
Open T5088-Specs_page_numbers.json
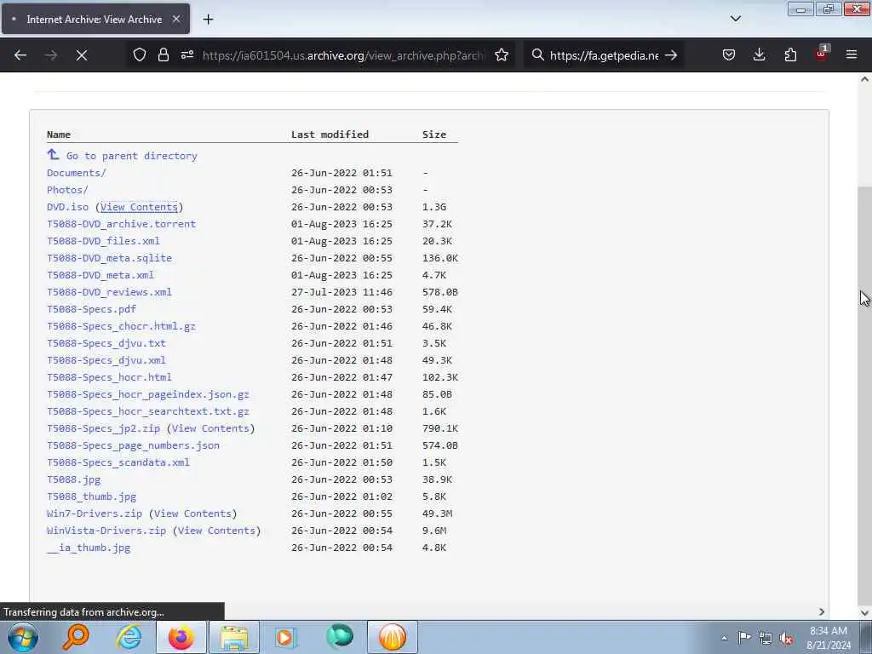pos(134,445)
